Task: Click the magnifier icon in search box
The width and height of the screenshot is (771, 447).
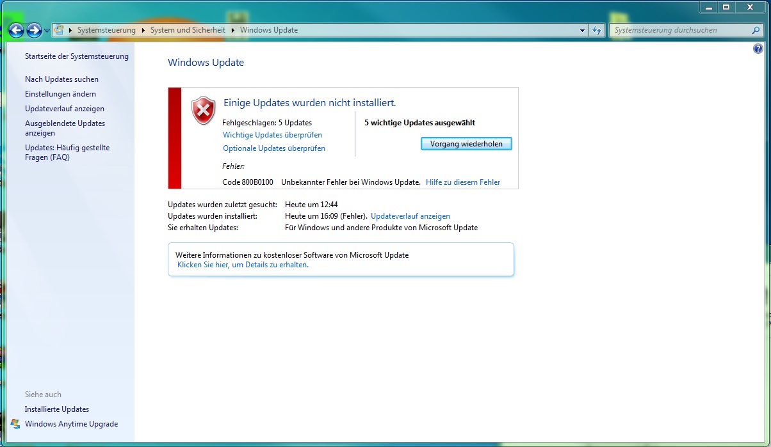Action: click(756, 30)
